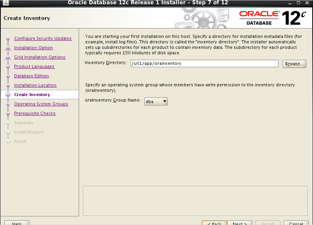Open the oraInventory Group Name dropdown
The image size is (313, 225).
[156, 102]
